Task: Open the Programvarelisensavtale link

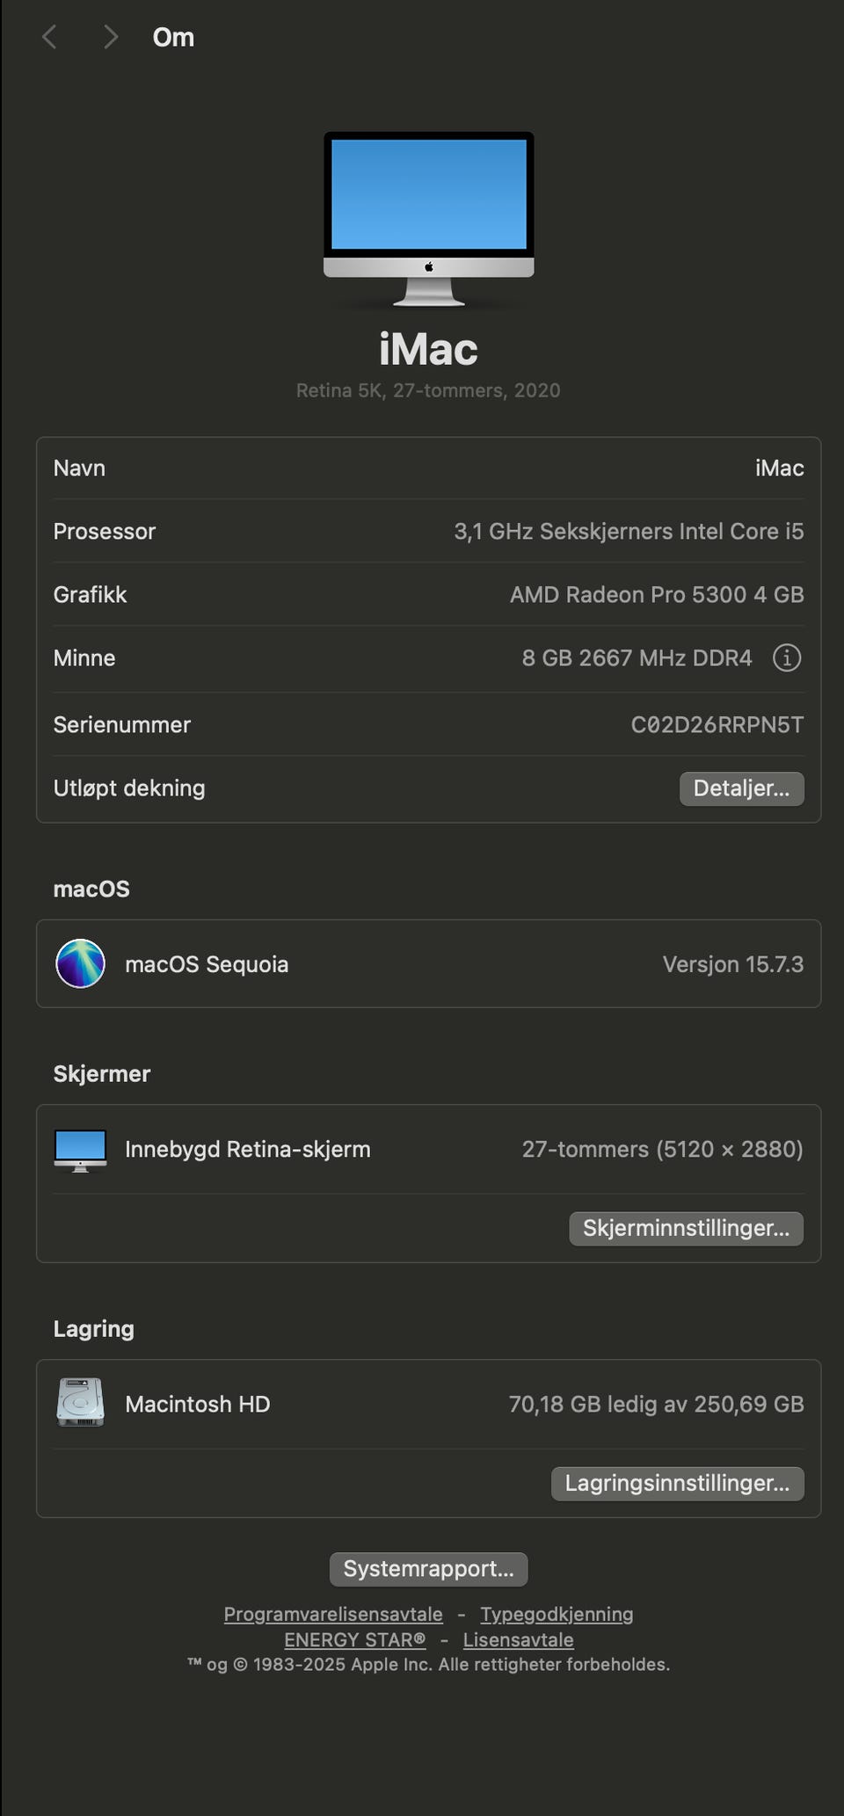Action: click(333, 1614)
